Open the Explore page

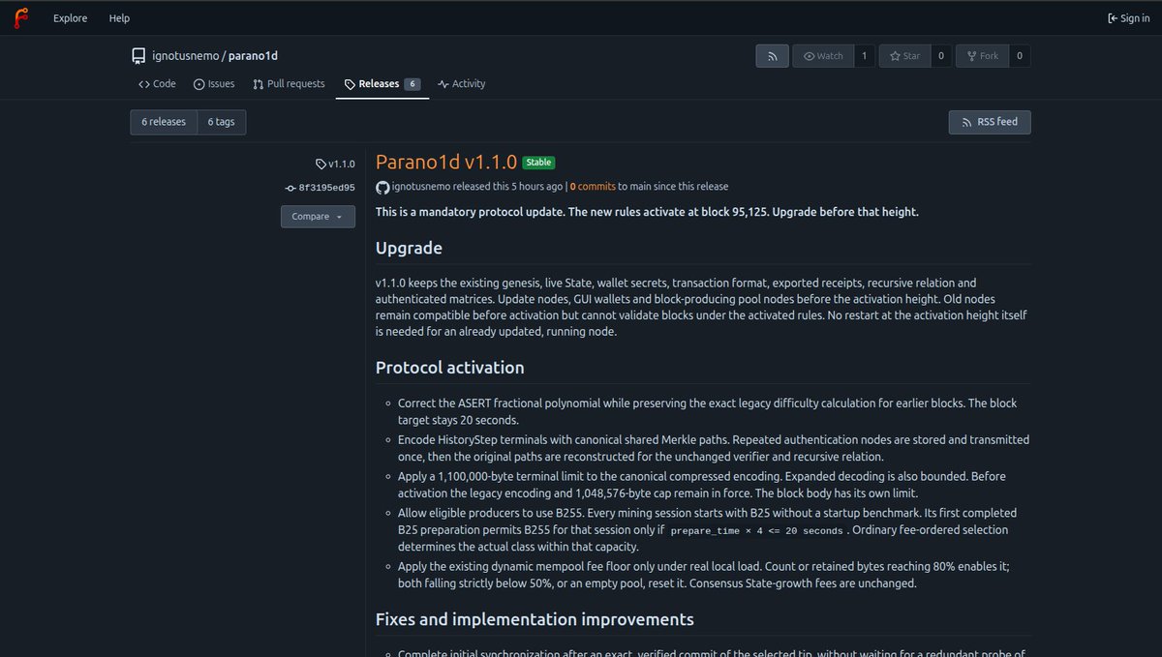click(x=70, y=18)
